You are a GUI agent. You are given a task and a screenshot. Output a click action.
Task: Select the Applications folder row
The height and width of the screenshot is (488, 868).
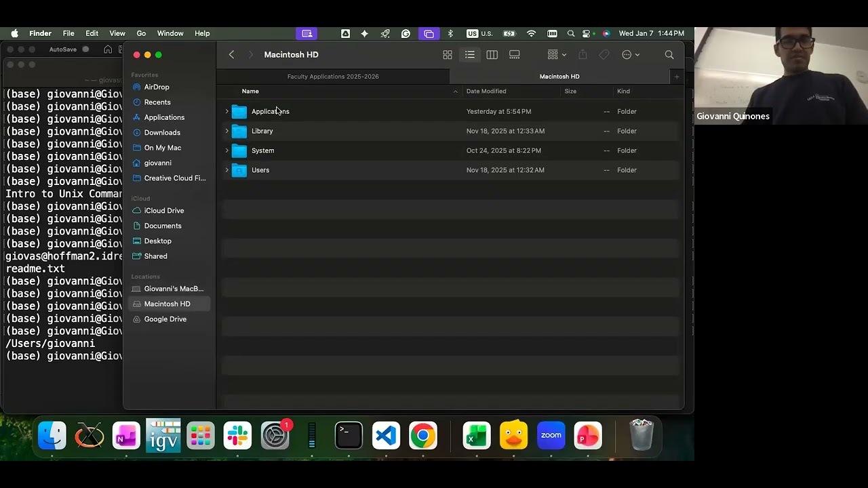(x=450, y=111)
